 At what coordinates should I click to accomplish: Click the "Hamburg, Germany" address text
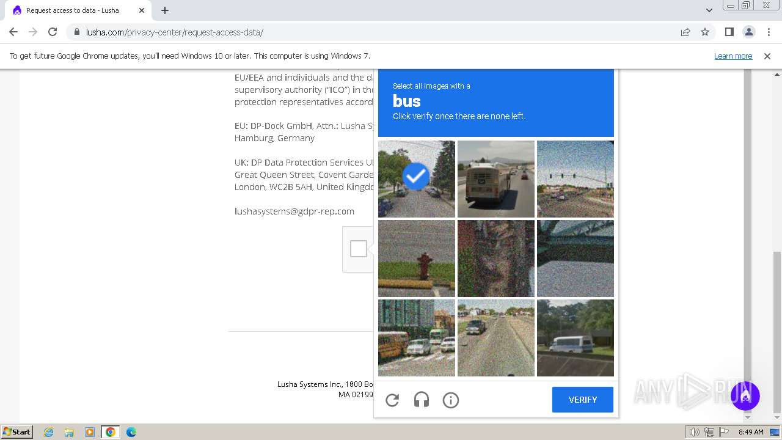click(274, 138)
